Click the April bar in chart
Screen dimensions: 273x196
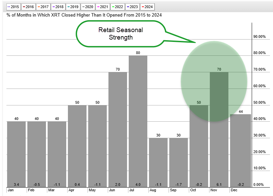pos(77,145)
